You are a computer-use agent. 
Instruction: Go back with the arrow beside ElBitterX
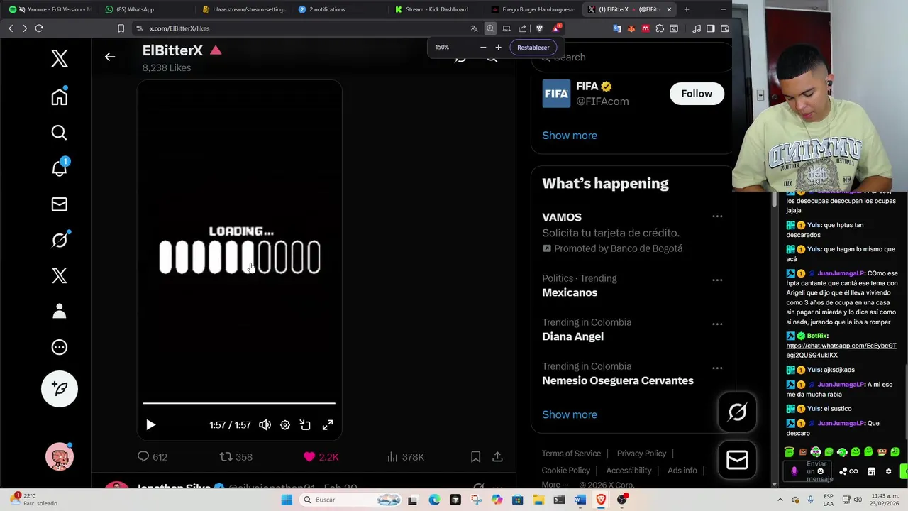pyautogui.click(x=110, y=57)
